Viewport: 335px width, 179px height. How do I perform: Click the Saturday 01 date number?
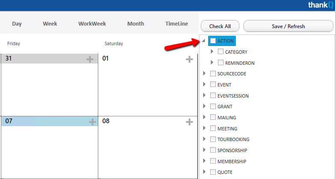click(105, 58)
